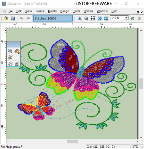Open the Create menu

40,11
